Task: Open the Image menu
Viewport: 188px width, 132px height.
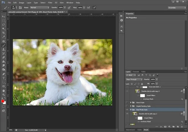Action: coord(21,3)
